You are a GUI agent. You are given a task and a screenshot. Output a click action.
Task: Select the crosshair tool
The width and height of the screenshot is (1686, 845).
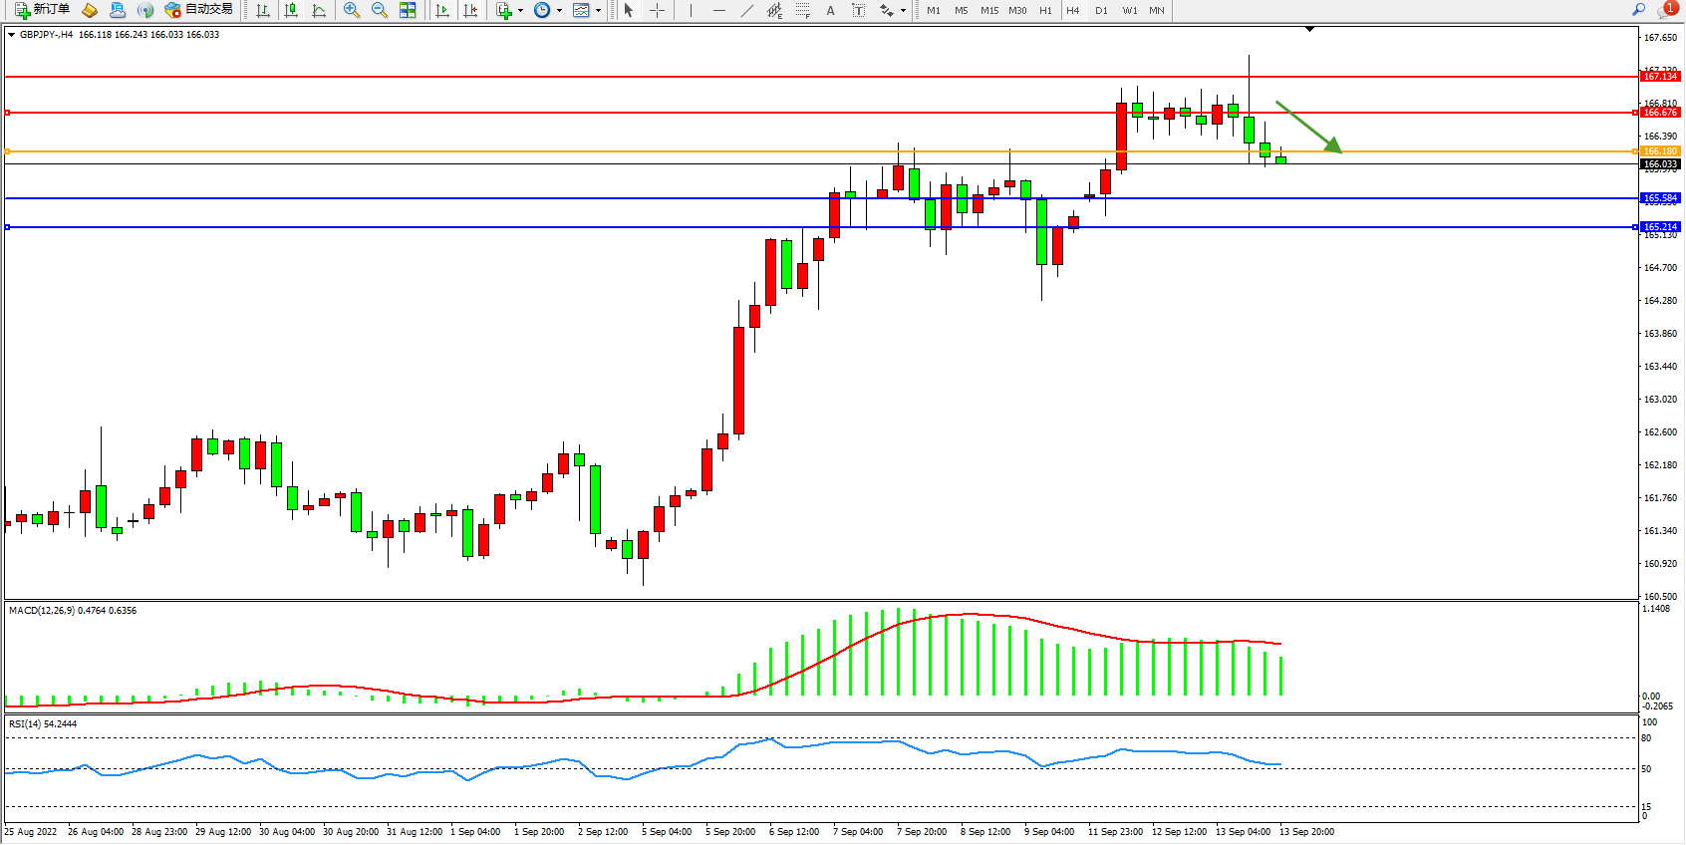pos(658,10)
